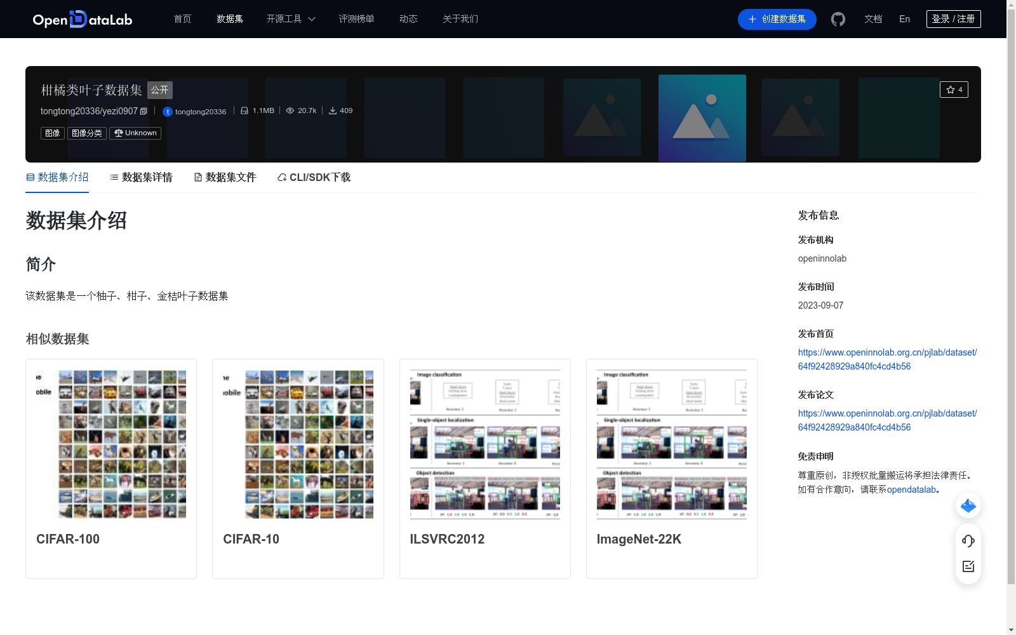This screenshot has height=635, width=1016.
Task: Click the tongtong20336 username
Action: (x=201, y=112)
